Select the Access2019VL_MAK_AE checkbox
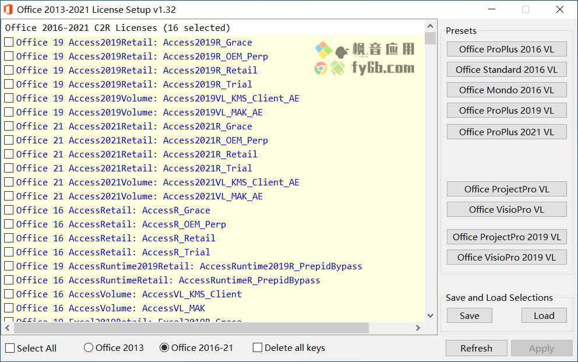 [9, 112]
